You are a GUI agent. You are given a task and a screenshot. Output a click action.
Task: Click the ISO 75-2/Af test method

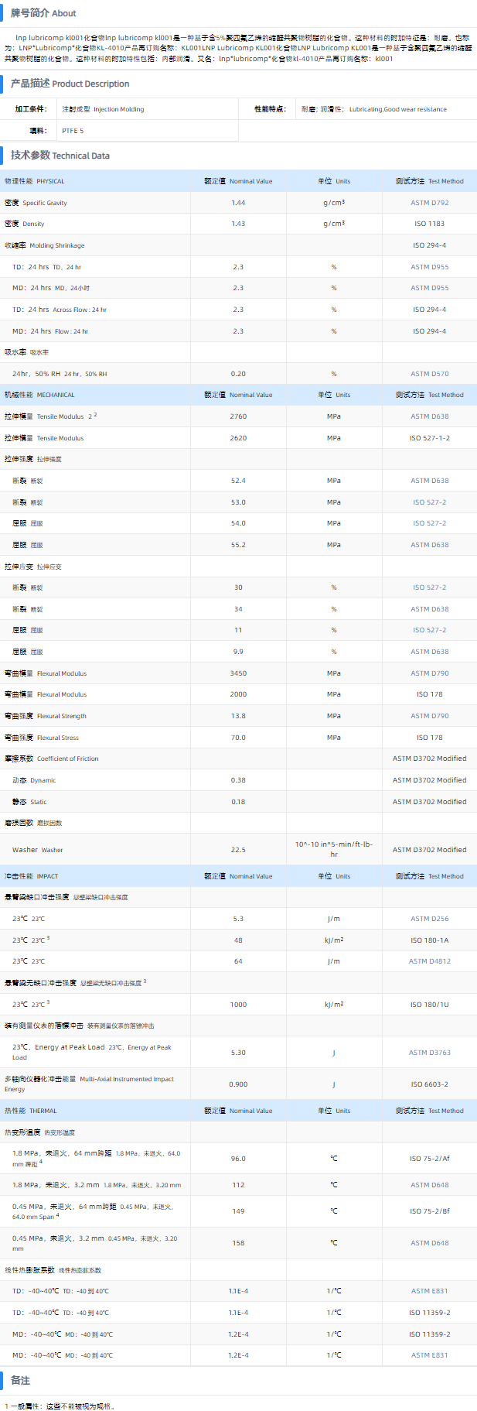(x=429, y=1159)
